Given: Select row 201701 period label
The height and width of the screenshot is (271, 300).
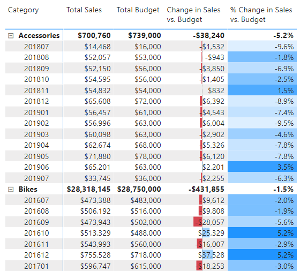Looking at the screenshot, I should 36,266.
